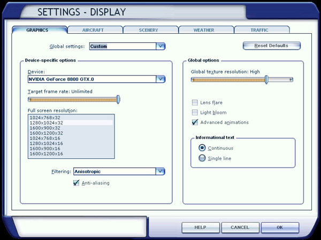321x240 pixels.
Task: Click the CANCEL button
Action: (240, 228)
